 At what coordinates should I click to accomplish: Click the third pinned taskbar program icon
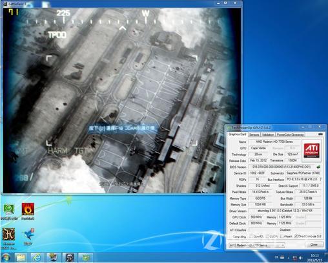click(x=53, y=258)
